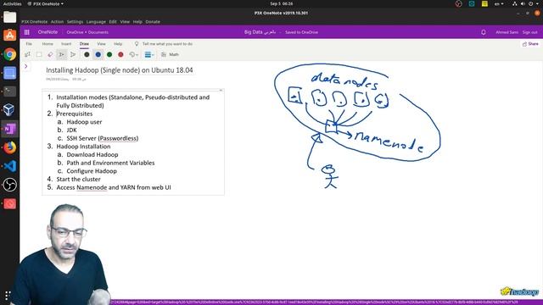The image size is (543, 305).
Task: Open the OneNote app launcher waffle
Action: tap(27, 32)
